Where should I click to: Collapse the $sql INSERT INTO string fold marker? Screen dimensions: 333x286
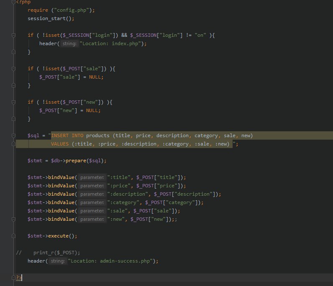13,135
